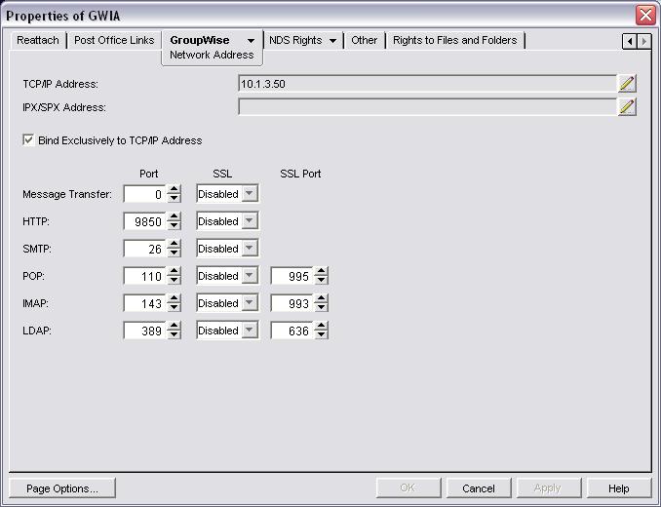Increase the SMTP port value
The height and width of the screenshot is (507, 661).
(174, 244)
